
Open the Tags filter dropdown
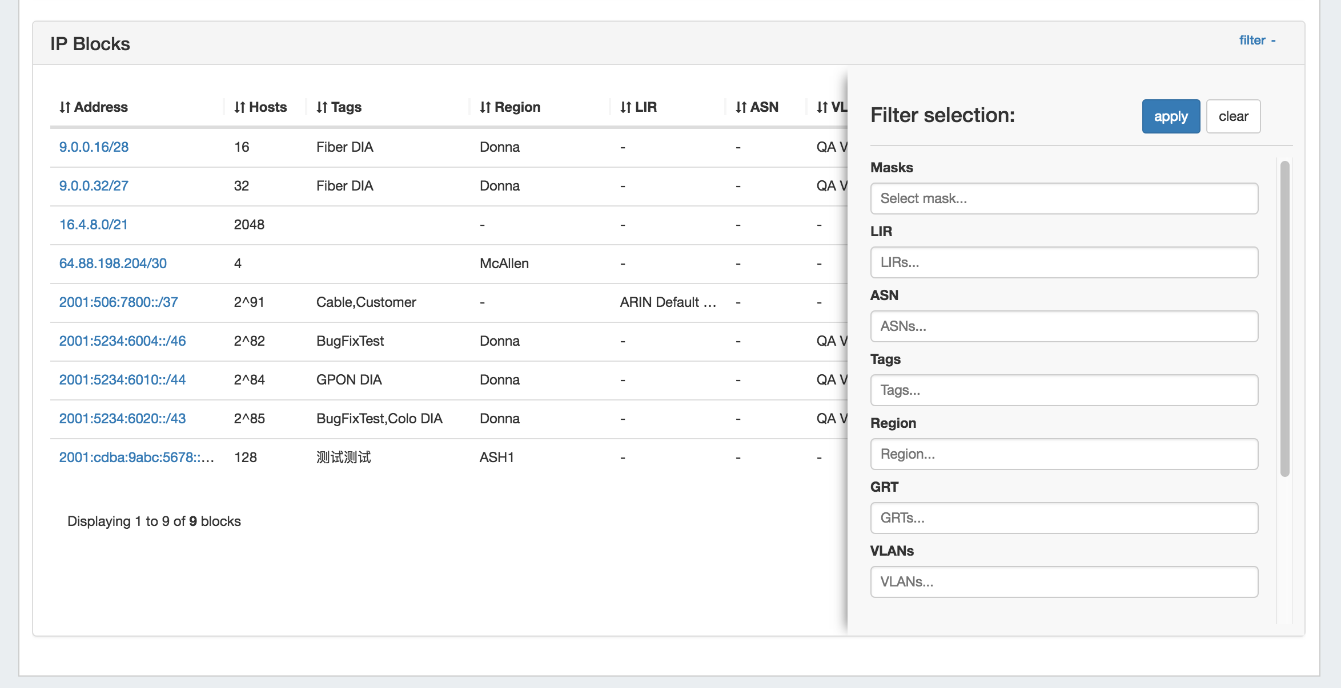click(1063, 390)
